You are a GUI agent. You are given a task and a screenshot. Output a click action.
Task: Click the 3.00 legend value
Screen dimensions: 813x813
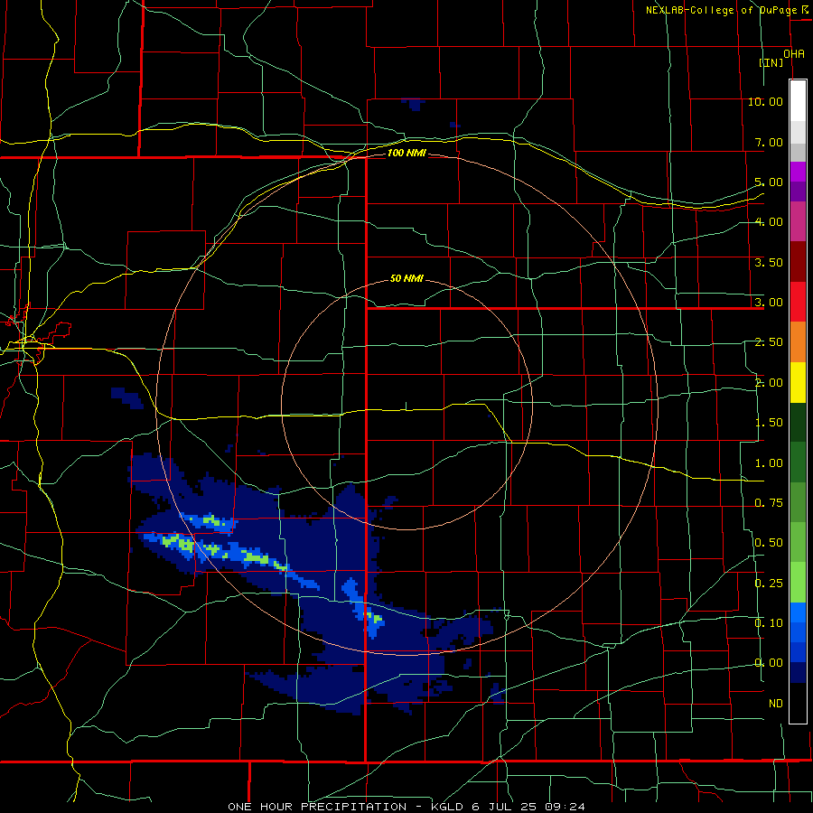click(769, 303)
